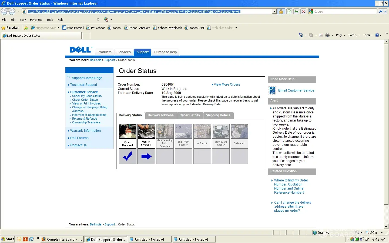Click the security lock icon in address bar
The width and height of the screenshot is (389, 243).
281,11
